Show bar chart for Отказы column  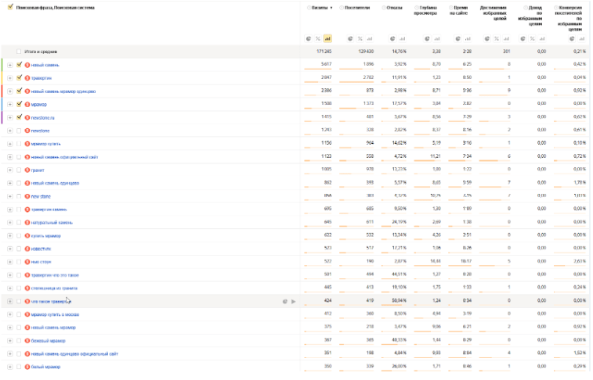click(403, 38)
